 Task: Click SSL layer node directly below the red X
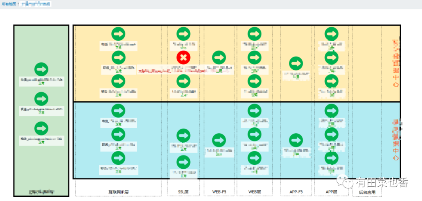[184, 81]
